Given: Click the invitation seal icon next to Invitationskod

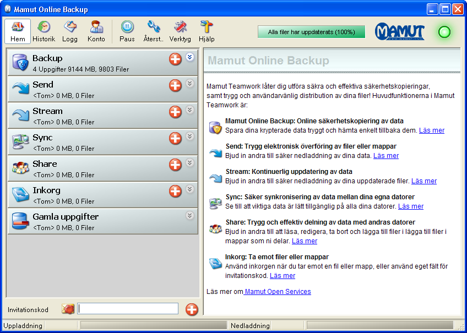Looking at the screenshot, I should click(x=68, y=309).
